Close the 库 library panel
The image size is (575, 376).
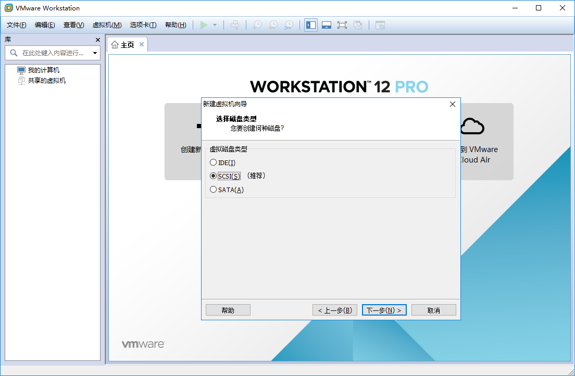click(97, 40)
